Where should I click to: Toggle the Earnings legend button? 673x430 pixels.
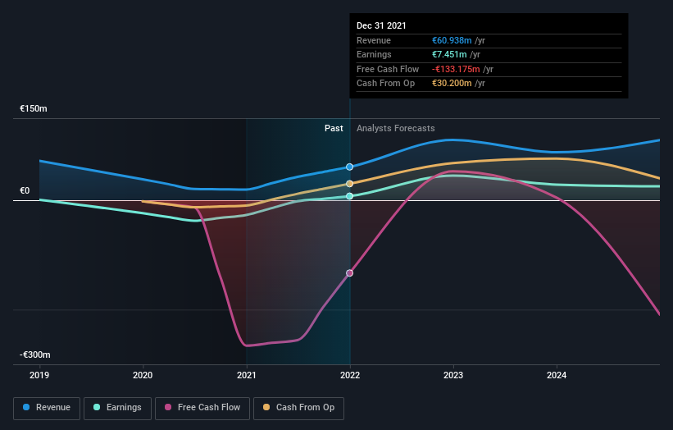click(x=117, y=408)
